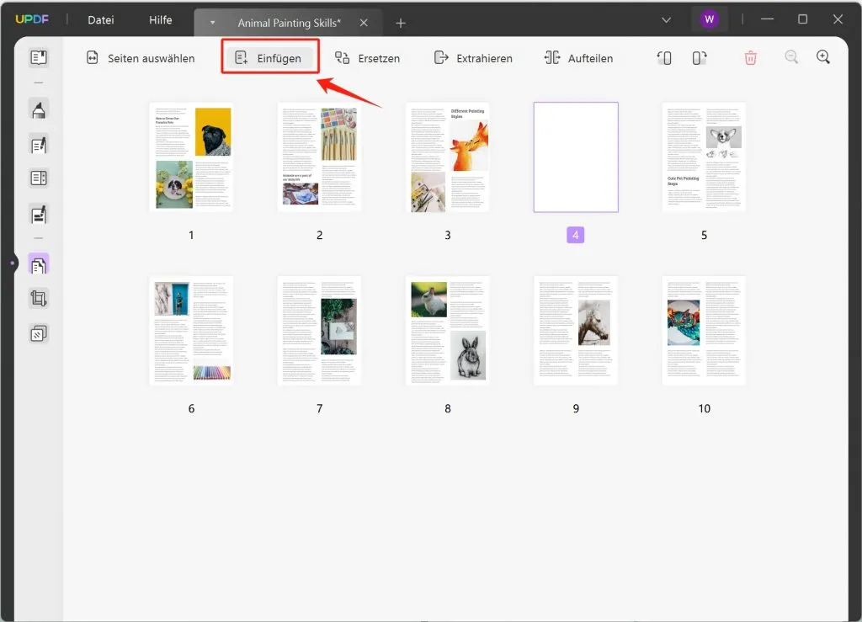Click the UPDF logo

32,19
